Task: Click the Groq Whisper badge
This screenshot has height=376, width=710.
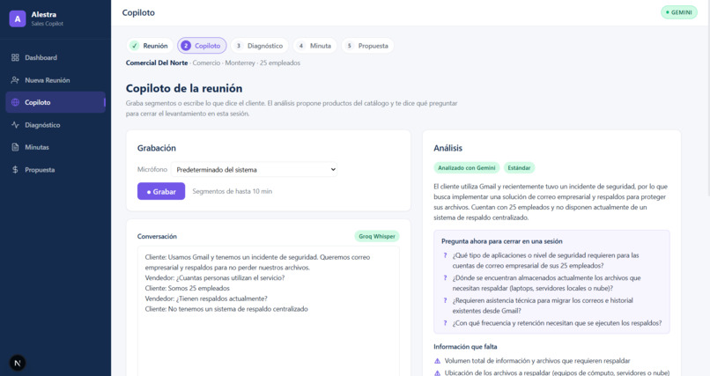Action: point(377,236)
